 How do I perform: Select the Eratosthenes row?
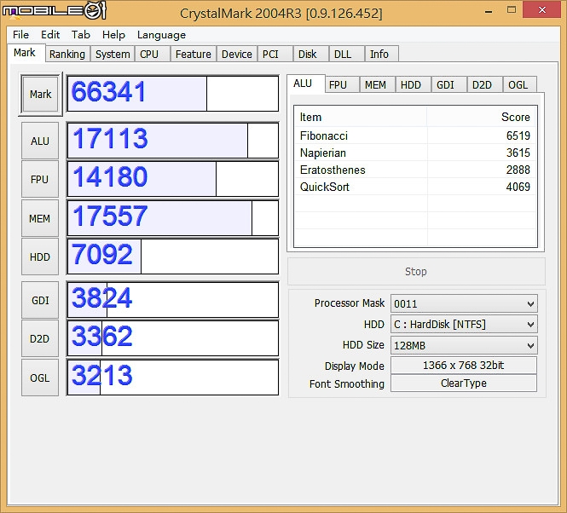pyautogui.click(x=415, y=170)
